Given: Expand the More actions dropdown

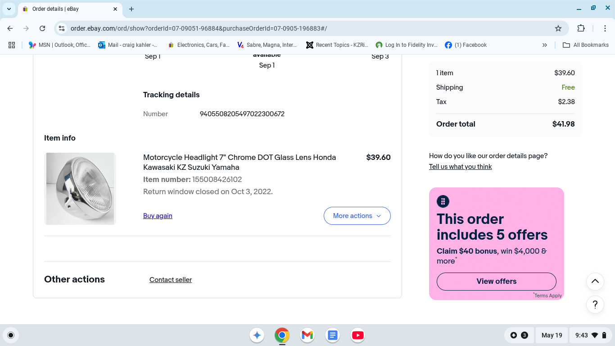Looking at the screenshot, I should pyautogui.click(x=357, y=216).
